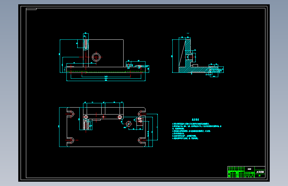
Task: Select the longest bottom dimension of the front view
Action: click(106, 80)
